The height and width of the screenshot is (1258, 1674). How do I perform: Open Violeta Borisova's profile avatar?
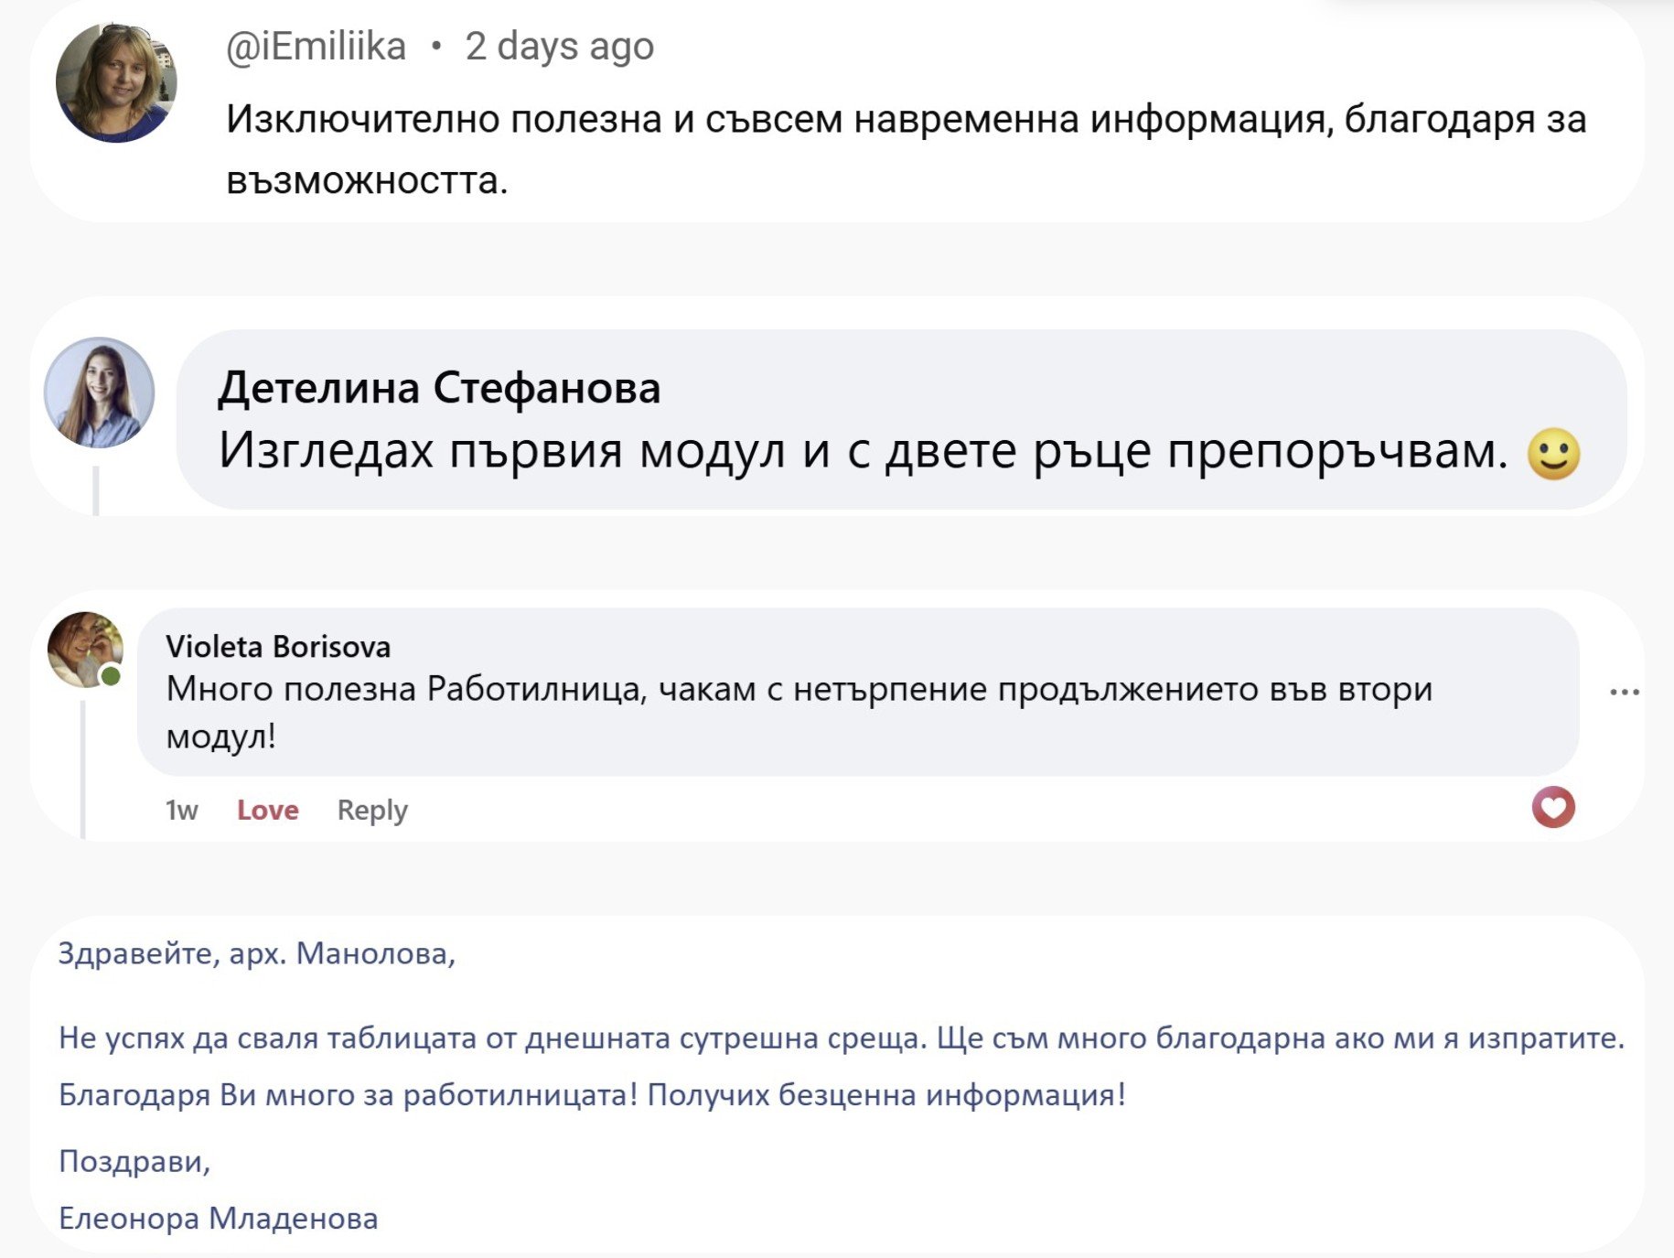click(83, 648)
